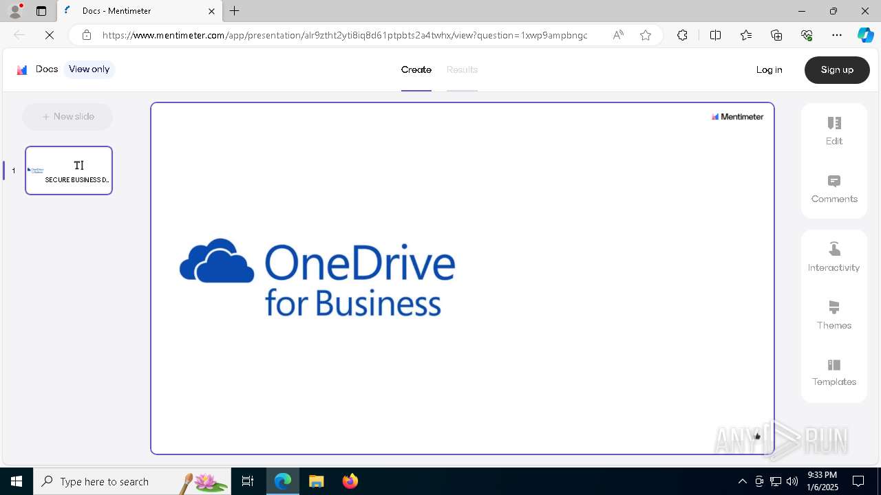Switch to the Results tab
The width and height of the screenshot is (881, 495).
tap(462, 69)
